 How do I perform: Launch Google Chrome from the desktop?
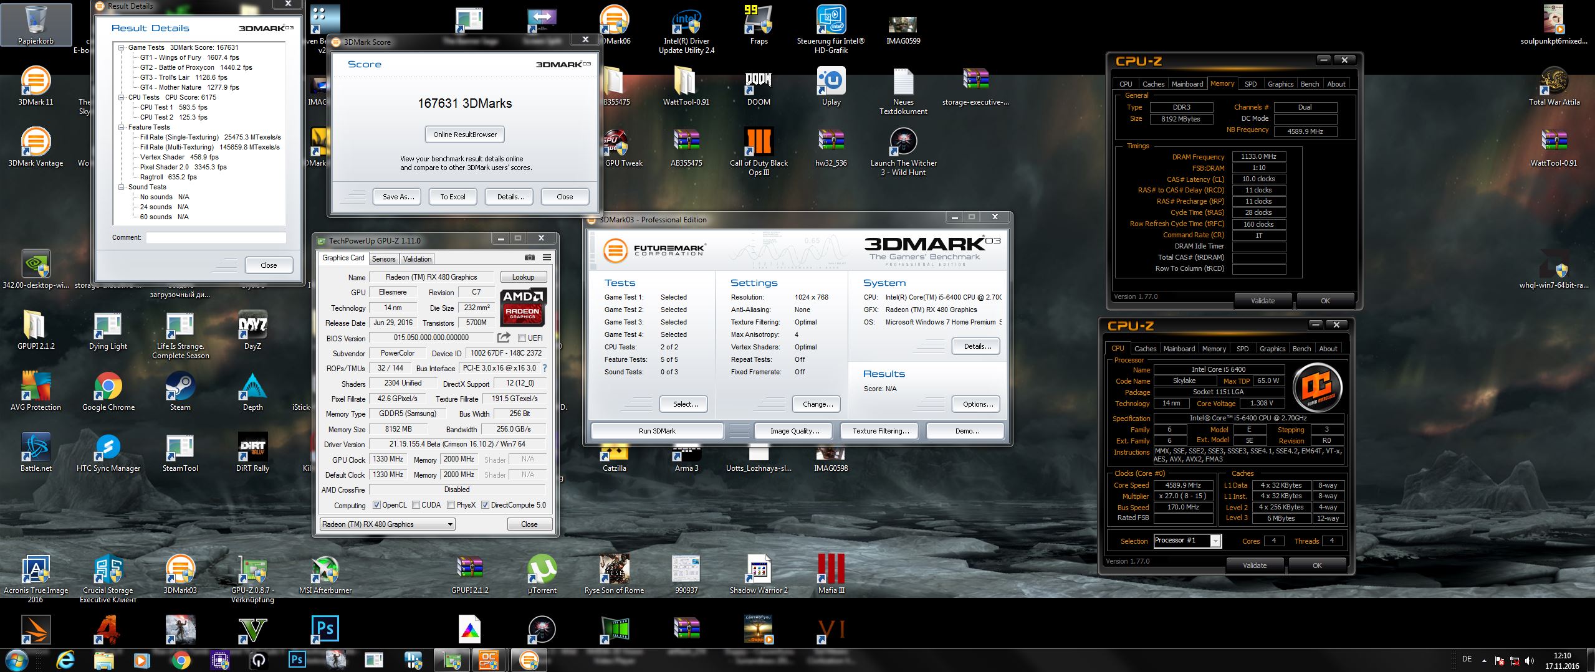pyautogui.click(x=108, y=391)
